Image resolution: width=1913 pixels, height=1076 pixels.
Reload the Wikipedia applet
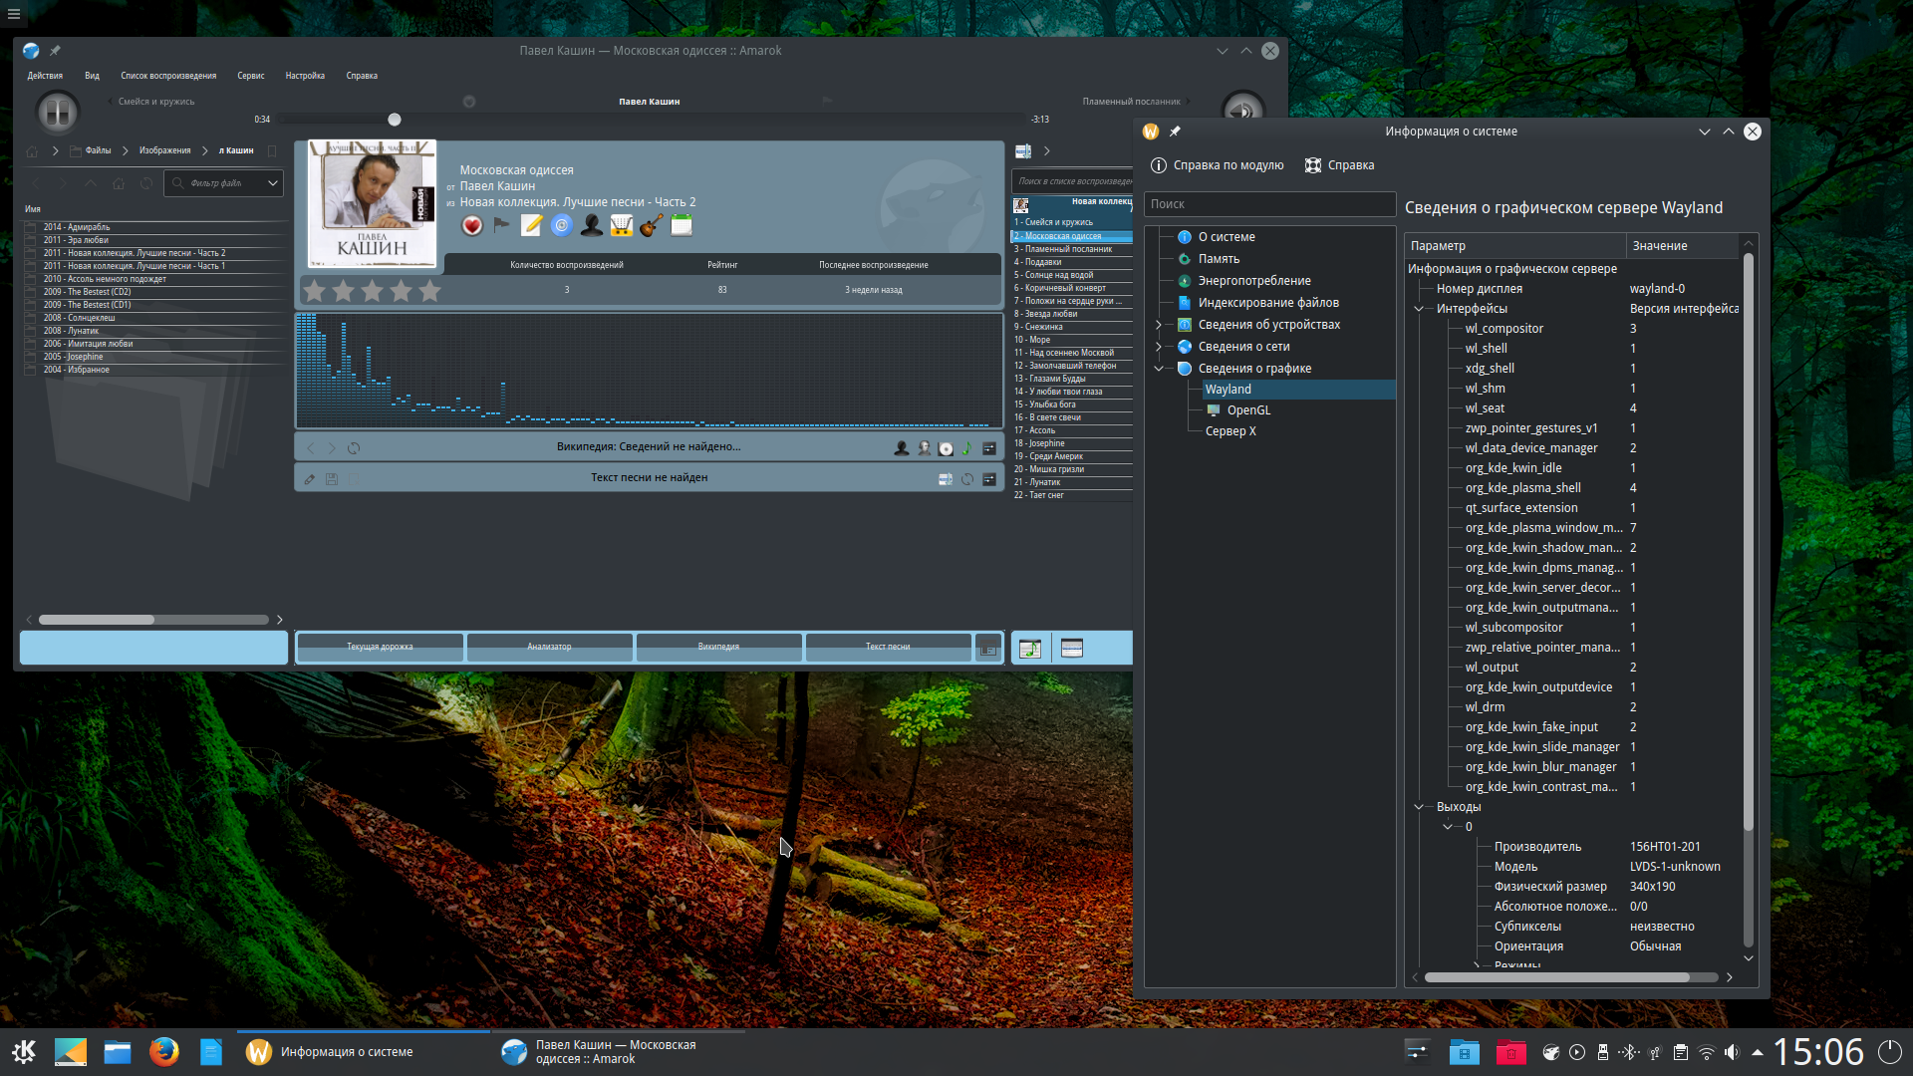pyautogui.click(x=354, y=448)
